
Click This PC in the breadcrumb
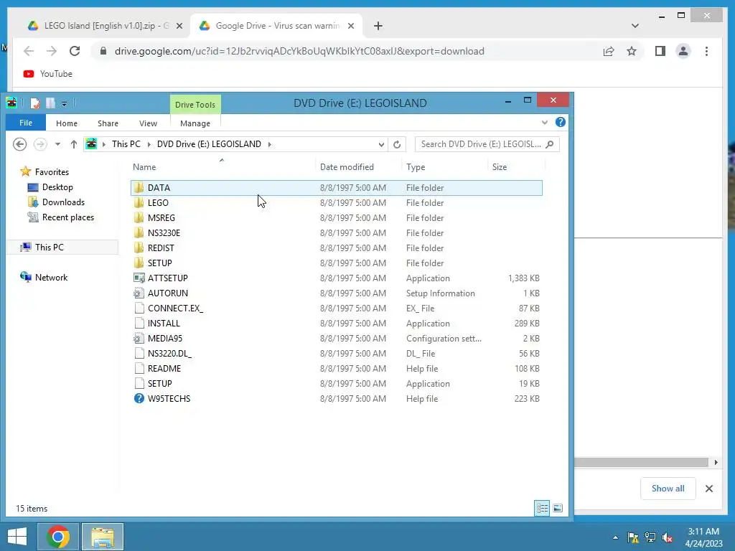point(126,143)
